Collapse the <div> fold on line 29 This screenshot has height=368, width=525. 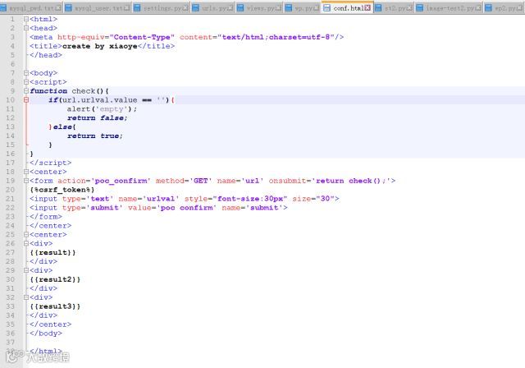pyautogui.click(x=26, y=270)
